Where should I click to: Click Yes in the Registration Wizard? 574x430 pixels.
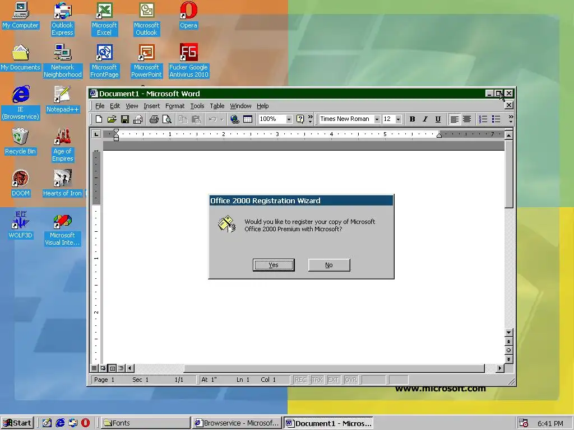click(274, 265)
